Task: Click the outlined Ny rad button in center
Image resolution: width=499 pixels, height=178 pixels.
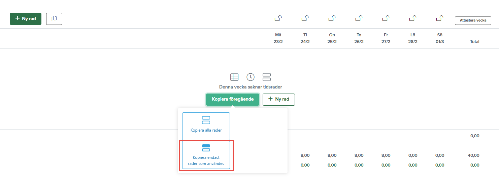Action: 278,99
